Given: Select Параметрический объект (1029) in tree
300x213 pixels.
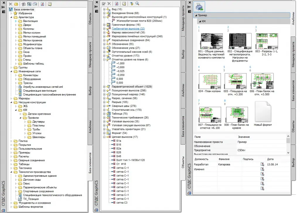Looking at the screenshot, I should 132,87.
